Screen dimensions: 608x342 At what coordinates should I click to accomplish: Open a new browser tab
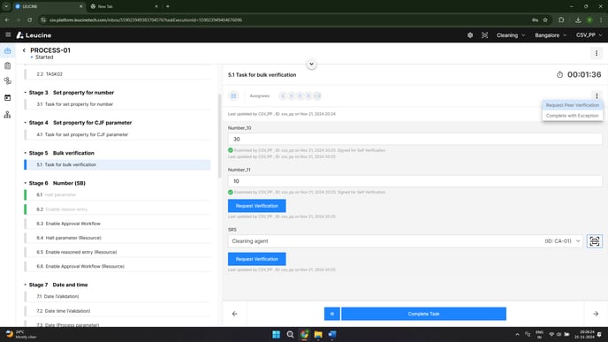pyautogui.click(x=168, y=6)
